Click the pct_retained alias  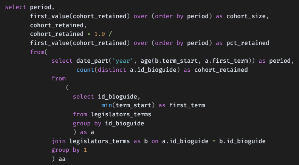coord(248,43)
